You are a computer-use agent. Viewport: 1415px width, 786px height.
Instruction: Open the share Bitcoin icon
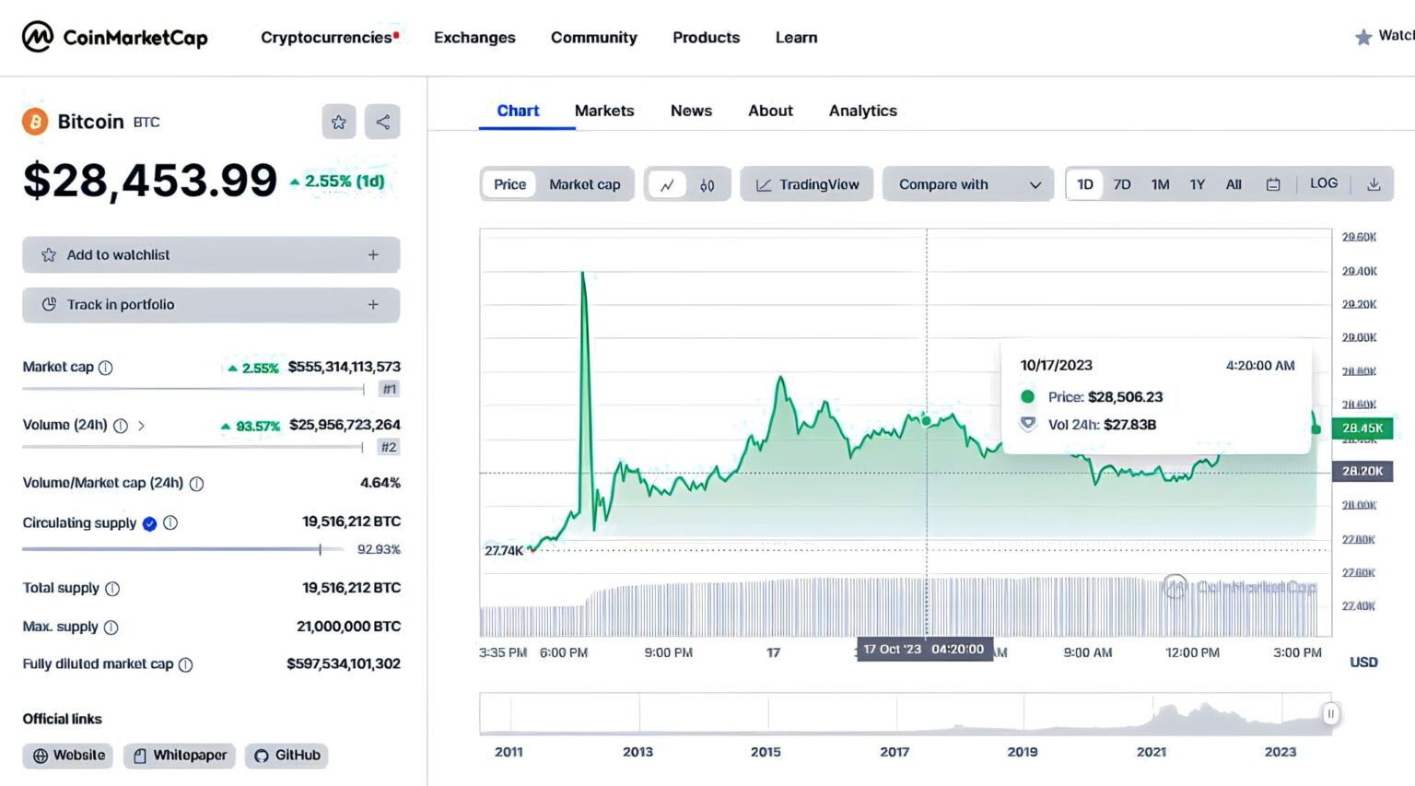click(382, 122)
